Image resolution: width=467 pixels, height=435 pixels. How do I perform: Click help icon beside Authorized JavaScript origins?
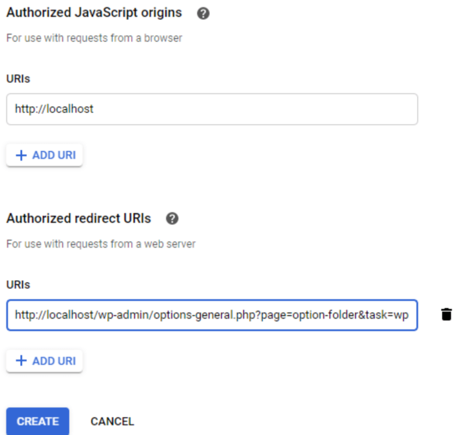pos(203,14)
